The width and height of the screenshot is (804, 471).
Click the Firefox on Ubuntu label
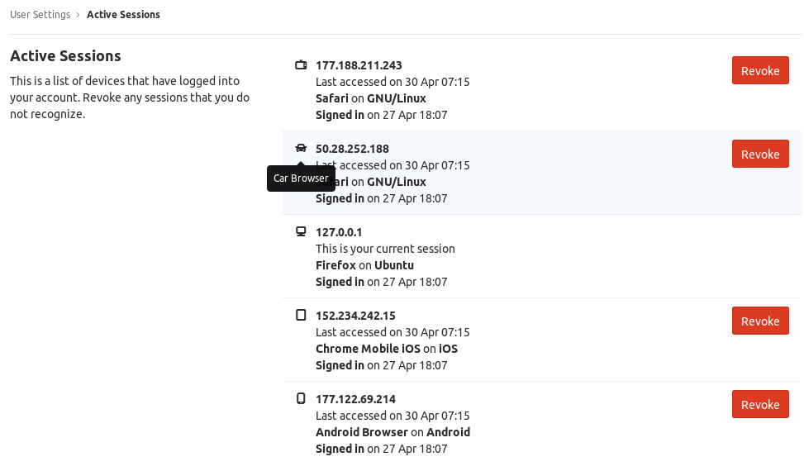(364, 265)
